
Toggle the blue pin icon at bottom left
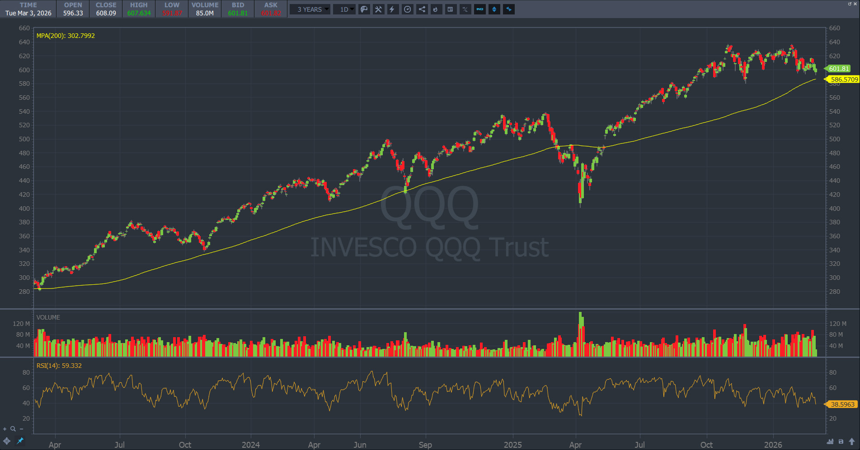pyautogui.click(x=20, y=441)
